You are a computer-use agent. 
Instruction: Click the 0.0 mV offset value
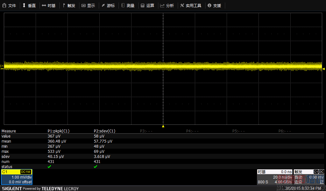coord(20,182)
